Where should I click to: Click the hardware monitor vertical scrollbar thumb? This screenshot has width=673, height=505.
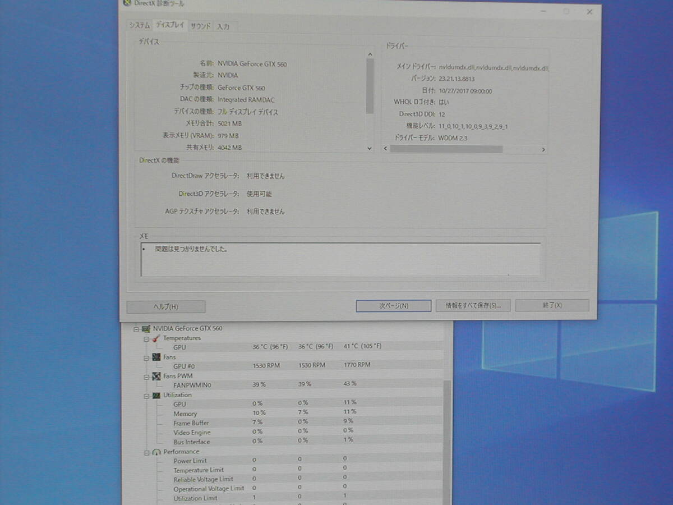click(447, 443)
